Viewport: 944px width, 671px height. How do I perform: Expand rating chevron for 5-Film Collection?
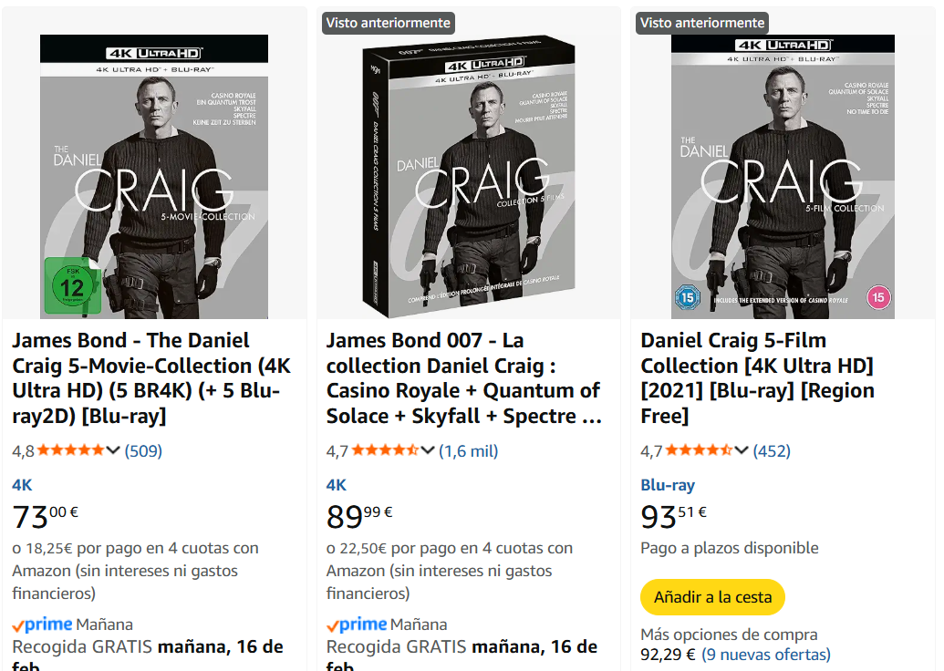742,450
